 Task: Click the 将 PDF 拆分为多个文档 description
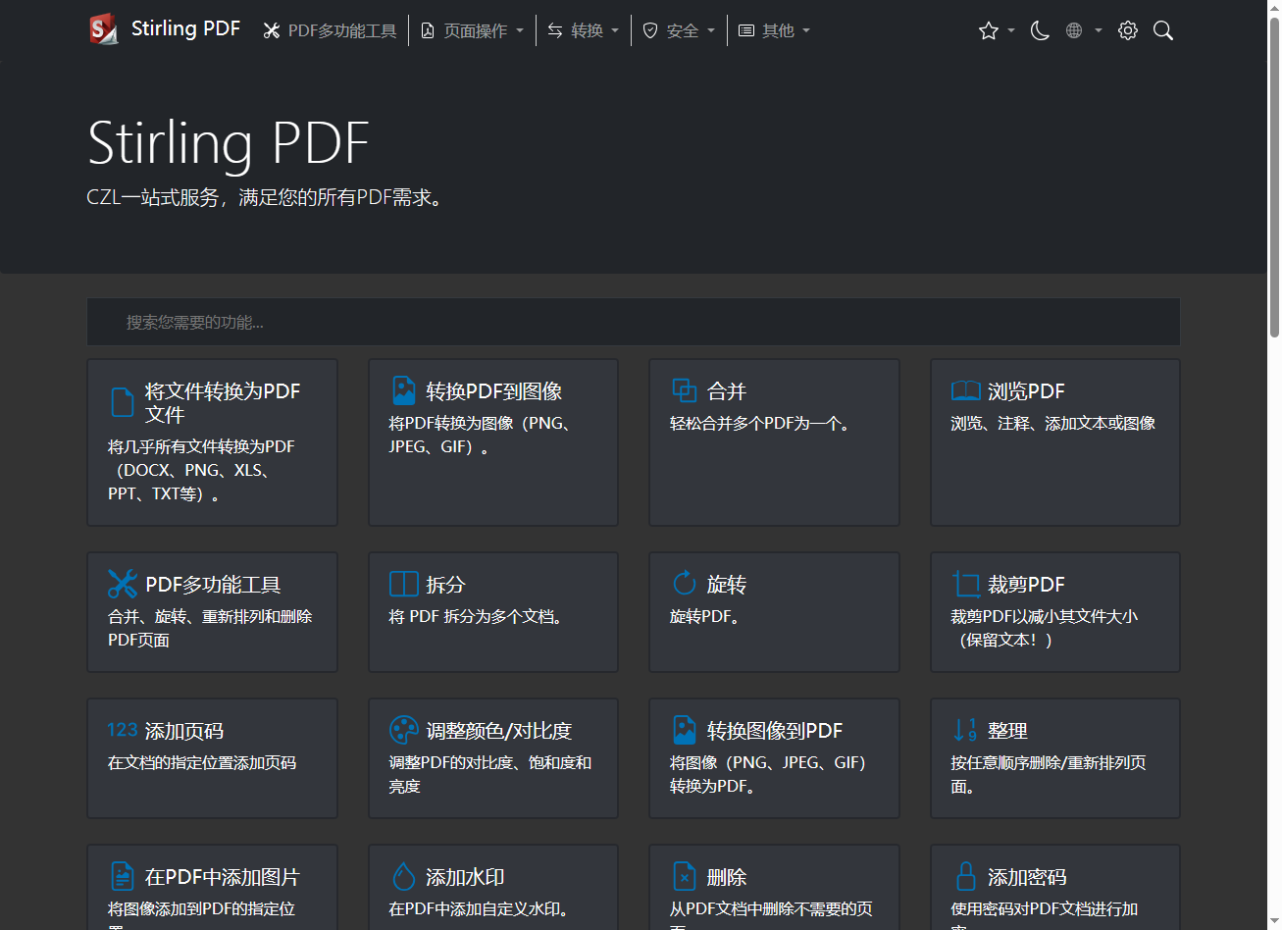476,616
